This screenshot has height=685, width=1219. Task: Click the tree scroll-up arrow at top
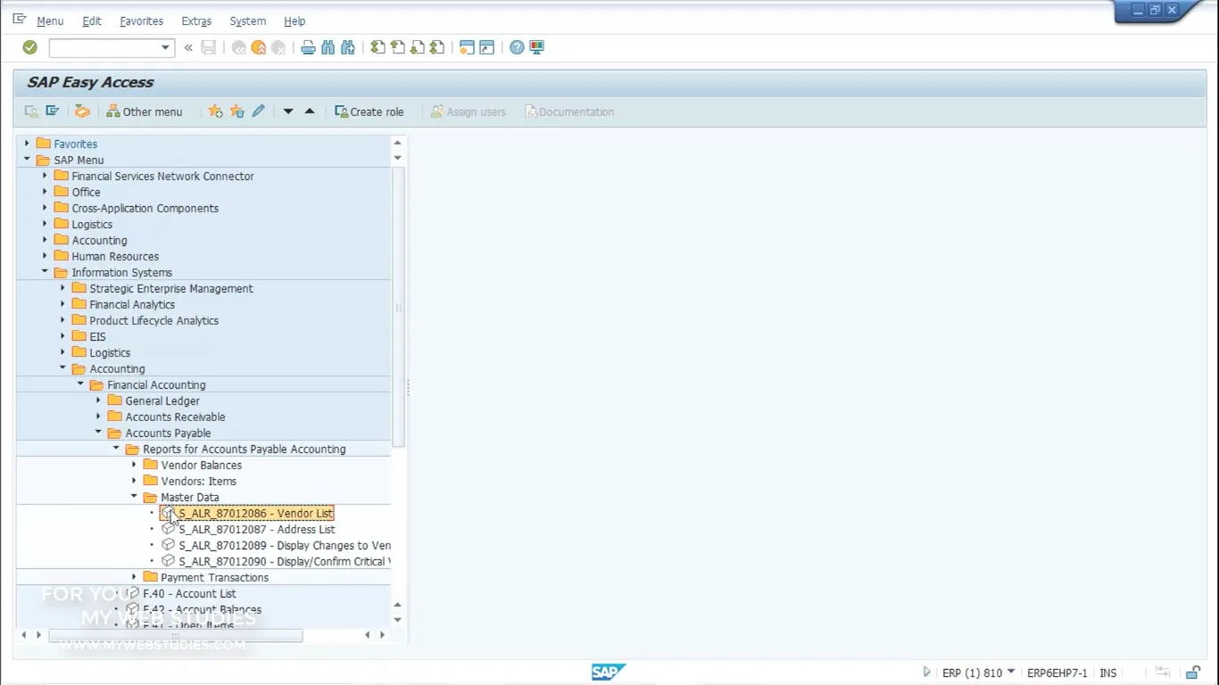(398, 143)
